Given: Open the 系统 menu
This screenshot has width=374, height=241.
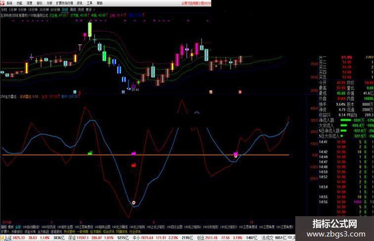Looking at the screenshot, I should [9, 3].
